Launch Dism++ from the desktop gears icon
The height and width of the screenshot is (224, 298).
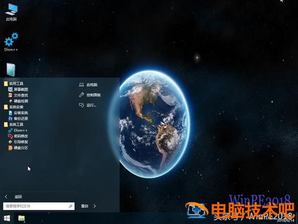click(x=11, y=42)
